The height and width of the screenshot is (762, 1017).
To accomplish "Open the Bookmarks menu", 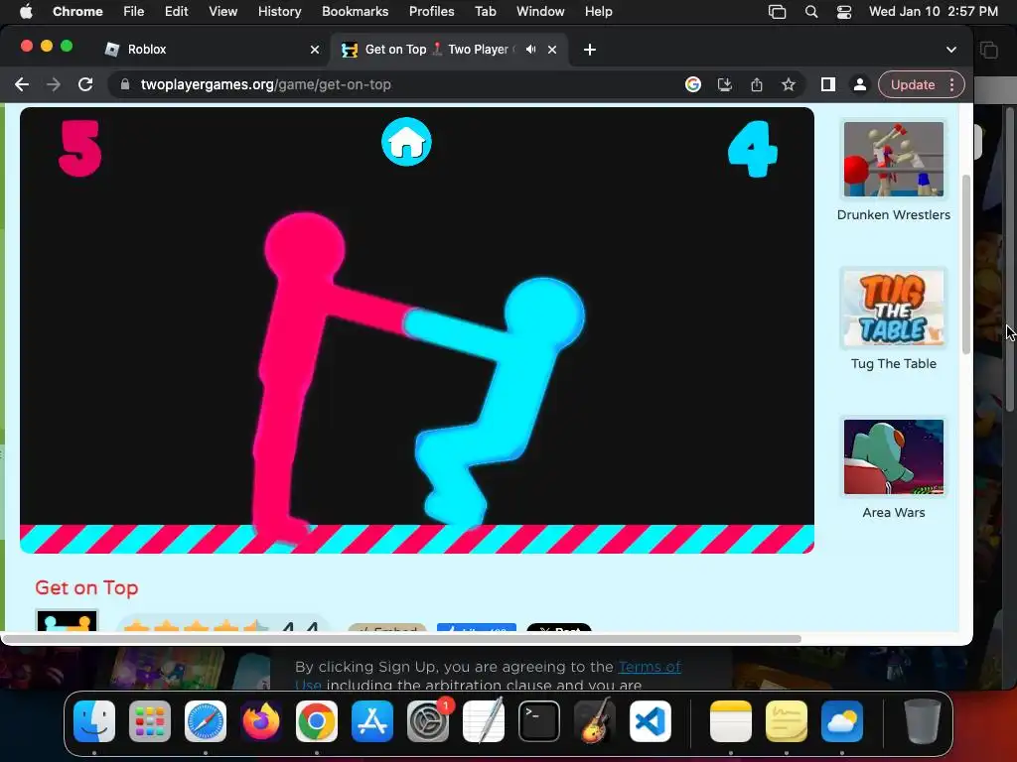I will point(355,12).
